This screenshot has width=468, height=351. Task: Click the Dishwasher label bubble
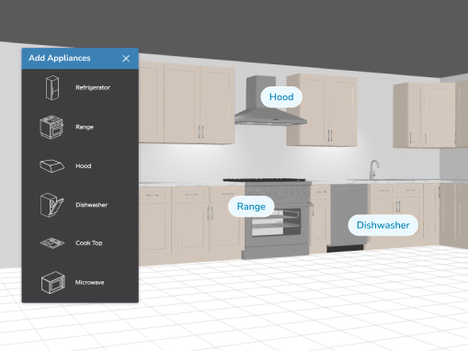pos(383,225)
